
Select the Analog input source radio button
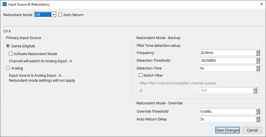click(x=7, y=68)
